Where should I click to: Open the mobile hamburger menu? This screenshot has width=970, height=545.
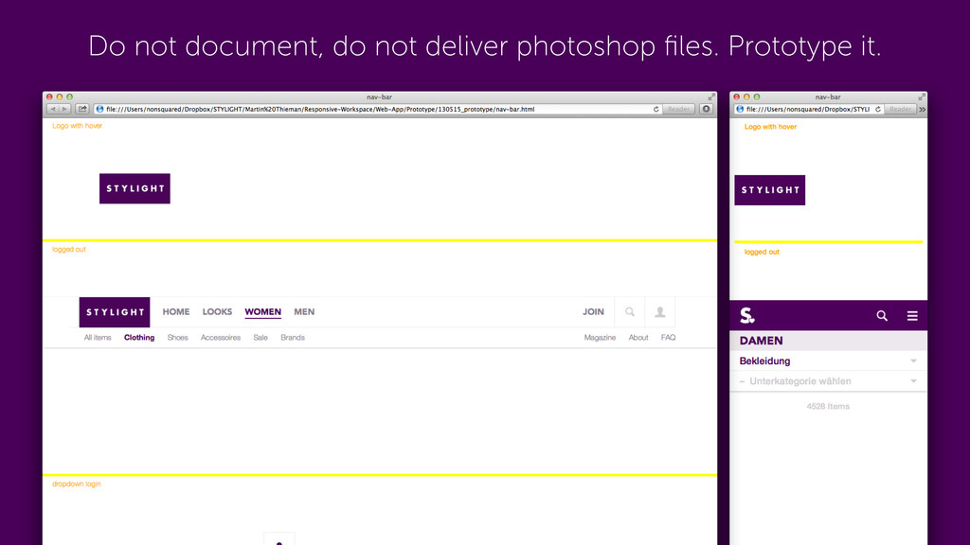click(x=912, y=316)
